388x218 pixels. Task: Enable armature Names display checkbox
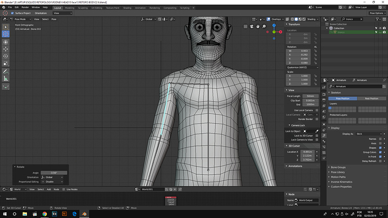coord(380,139)
